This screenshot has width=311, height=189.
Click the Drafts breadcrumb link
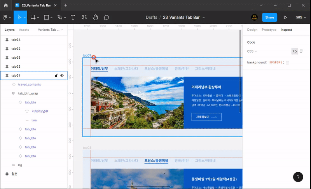click(x=151, y=17)
